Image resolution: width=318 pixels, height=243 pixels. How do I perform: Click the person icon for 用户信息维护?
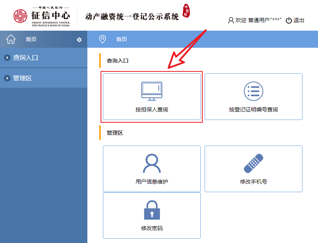coord(151,163)
